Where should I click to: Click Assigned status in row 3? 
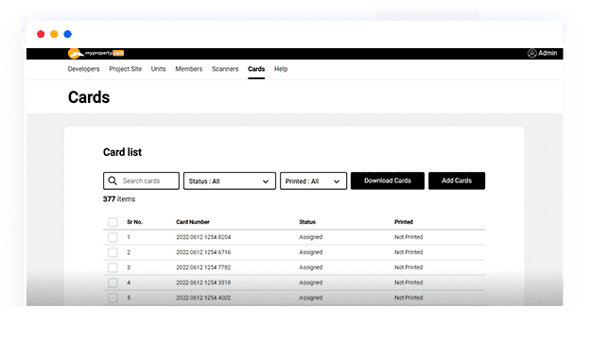point(311,267)
